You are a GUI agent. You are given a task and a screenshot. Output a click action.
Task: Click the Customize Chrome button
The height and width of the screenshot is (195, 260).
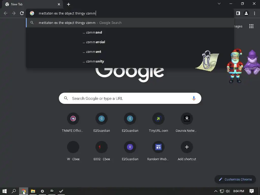(235, 180)
